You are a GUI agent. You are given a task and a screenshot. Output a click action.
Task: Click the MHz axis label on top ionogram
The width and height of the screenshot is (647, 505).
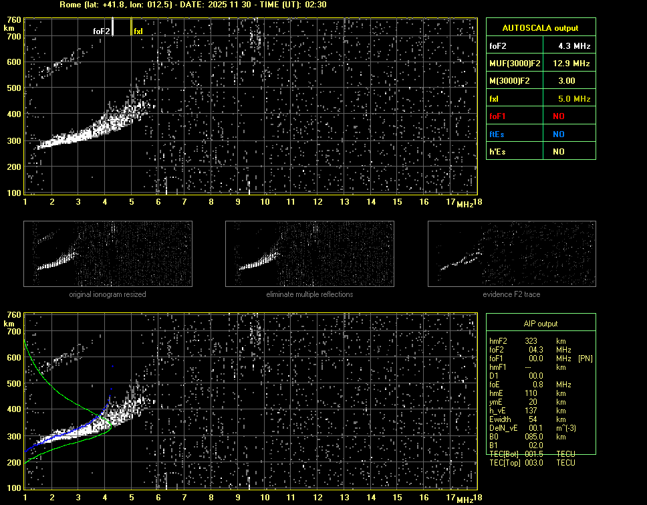tap(465, 203)
